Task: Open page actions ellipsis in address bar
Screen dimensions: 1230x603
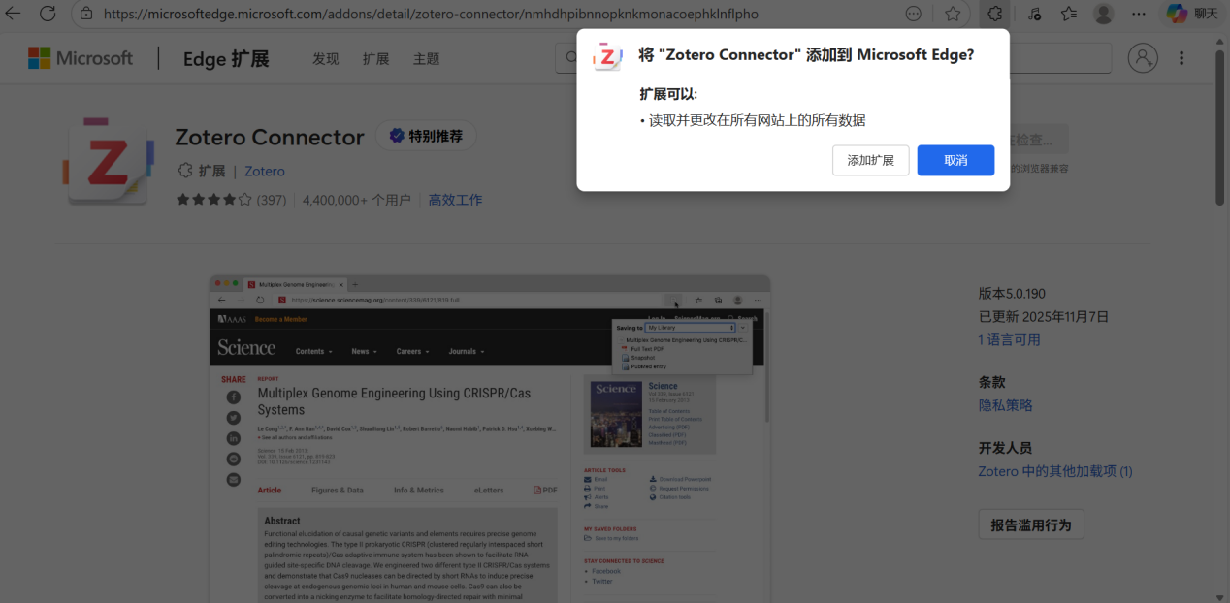Action: 913,14
